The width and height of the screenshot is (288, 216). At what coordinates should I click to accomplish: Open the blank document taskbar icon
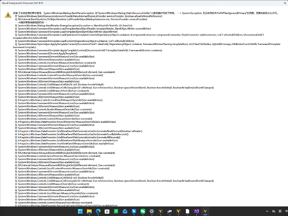(187, 211)
